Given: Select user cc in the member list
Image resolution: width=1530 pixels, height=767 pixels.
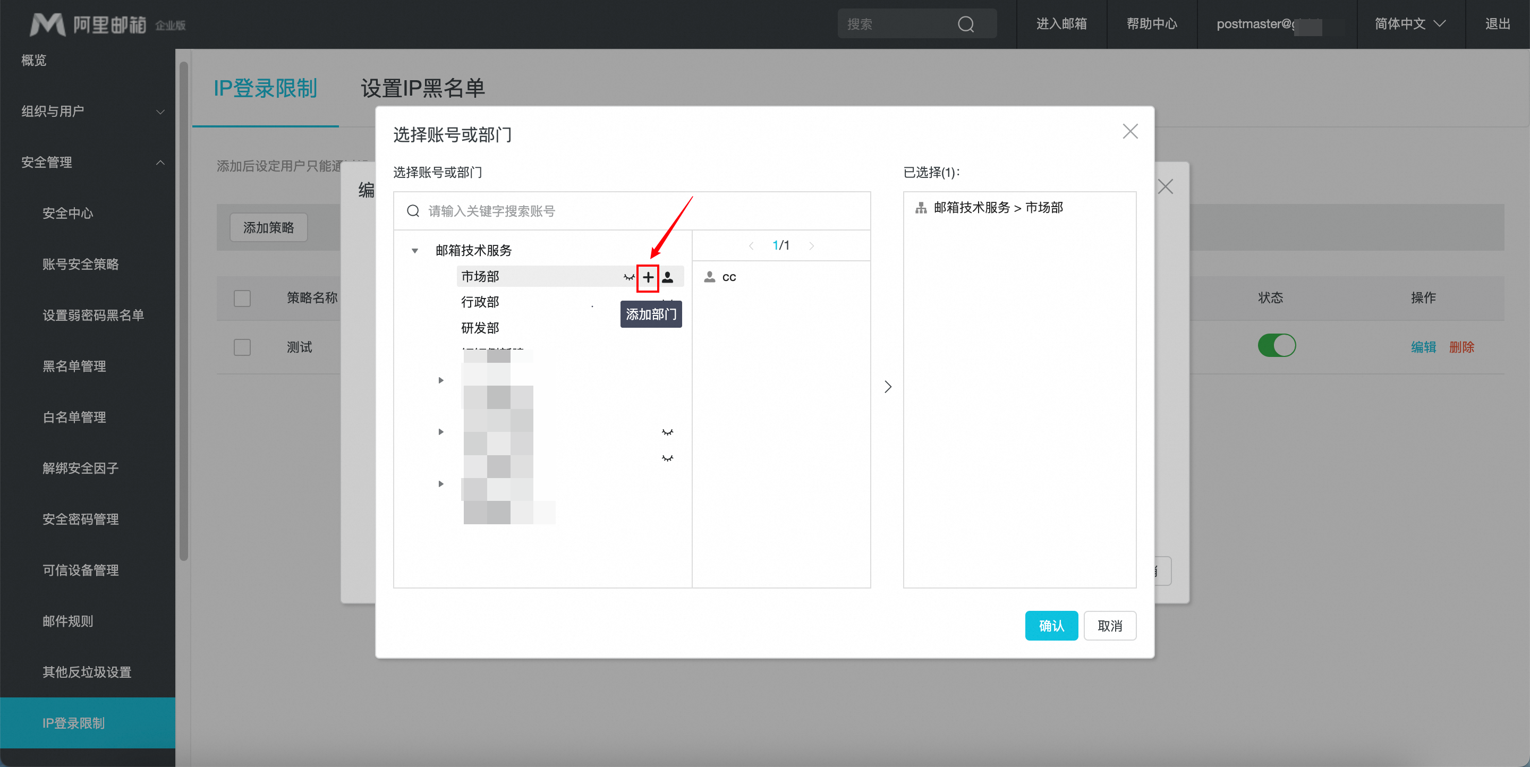Looking at the screenshot, I should [728, 277].
